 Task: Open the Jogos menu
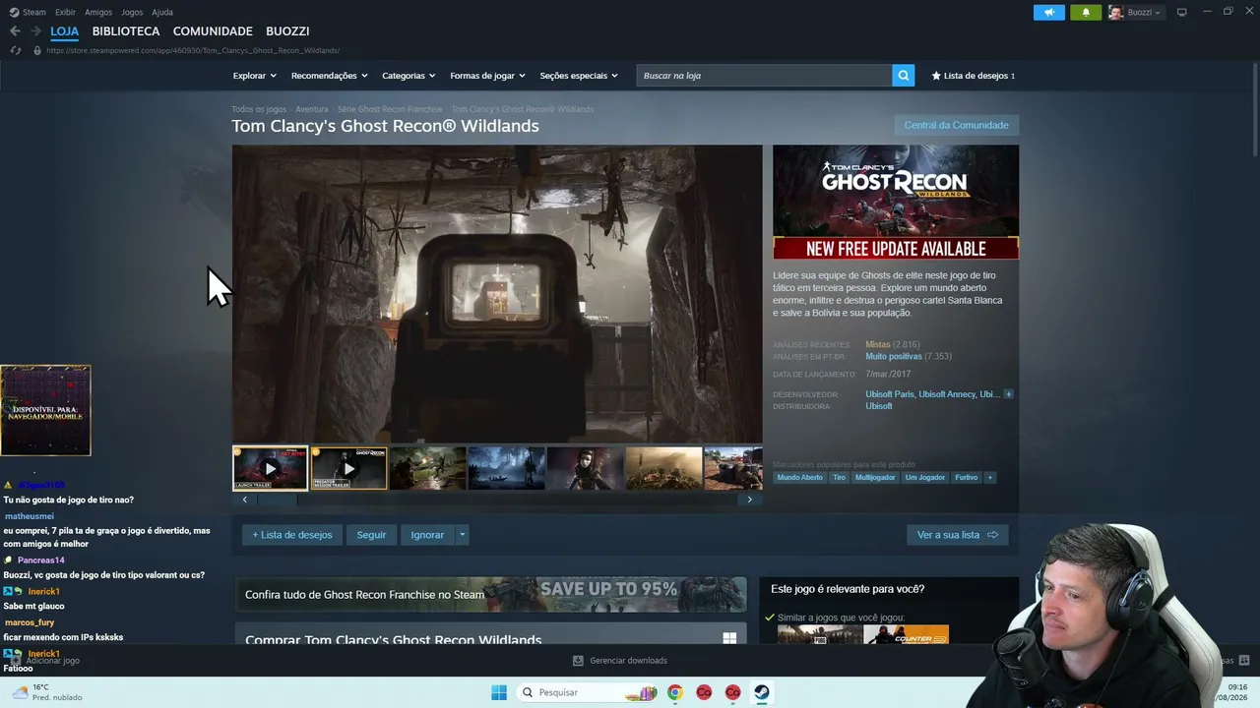tap(132, 12)
